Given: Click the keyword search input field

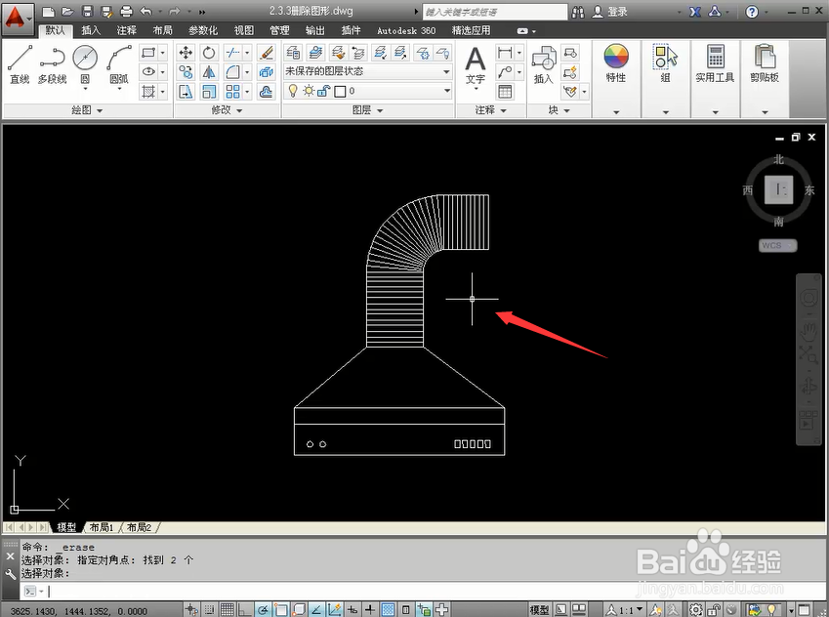Looking at the screenshot, I should [x=495, y=12].
